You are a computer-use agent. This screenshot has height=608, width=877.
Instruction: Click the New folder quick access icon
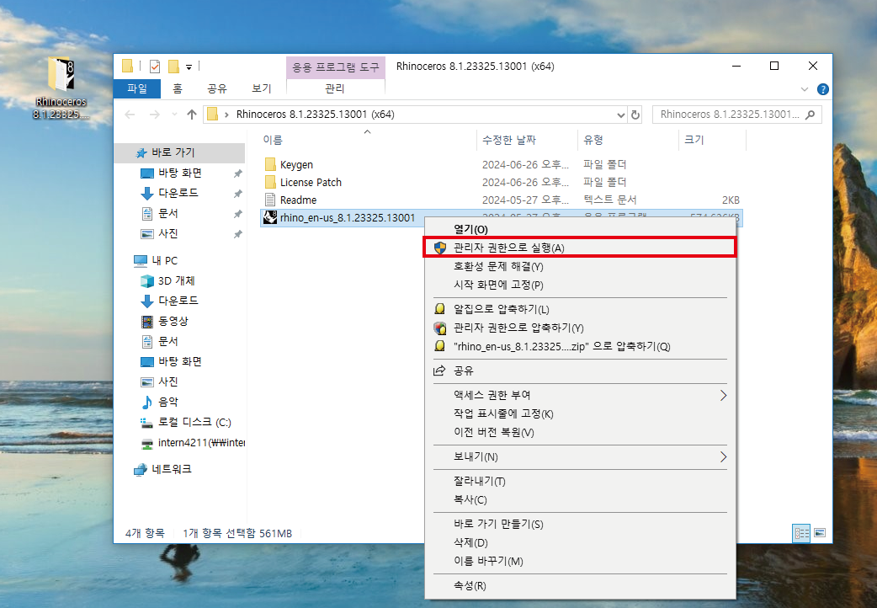tap(173, 67)
